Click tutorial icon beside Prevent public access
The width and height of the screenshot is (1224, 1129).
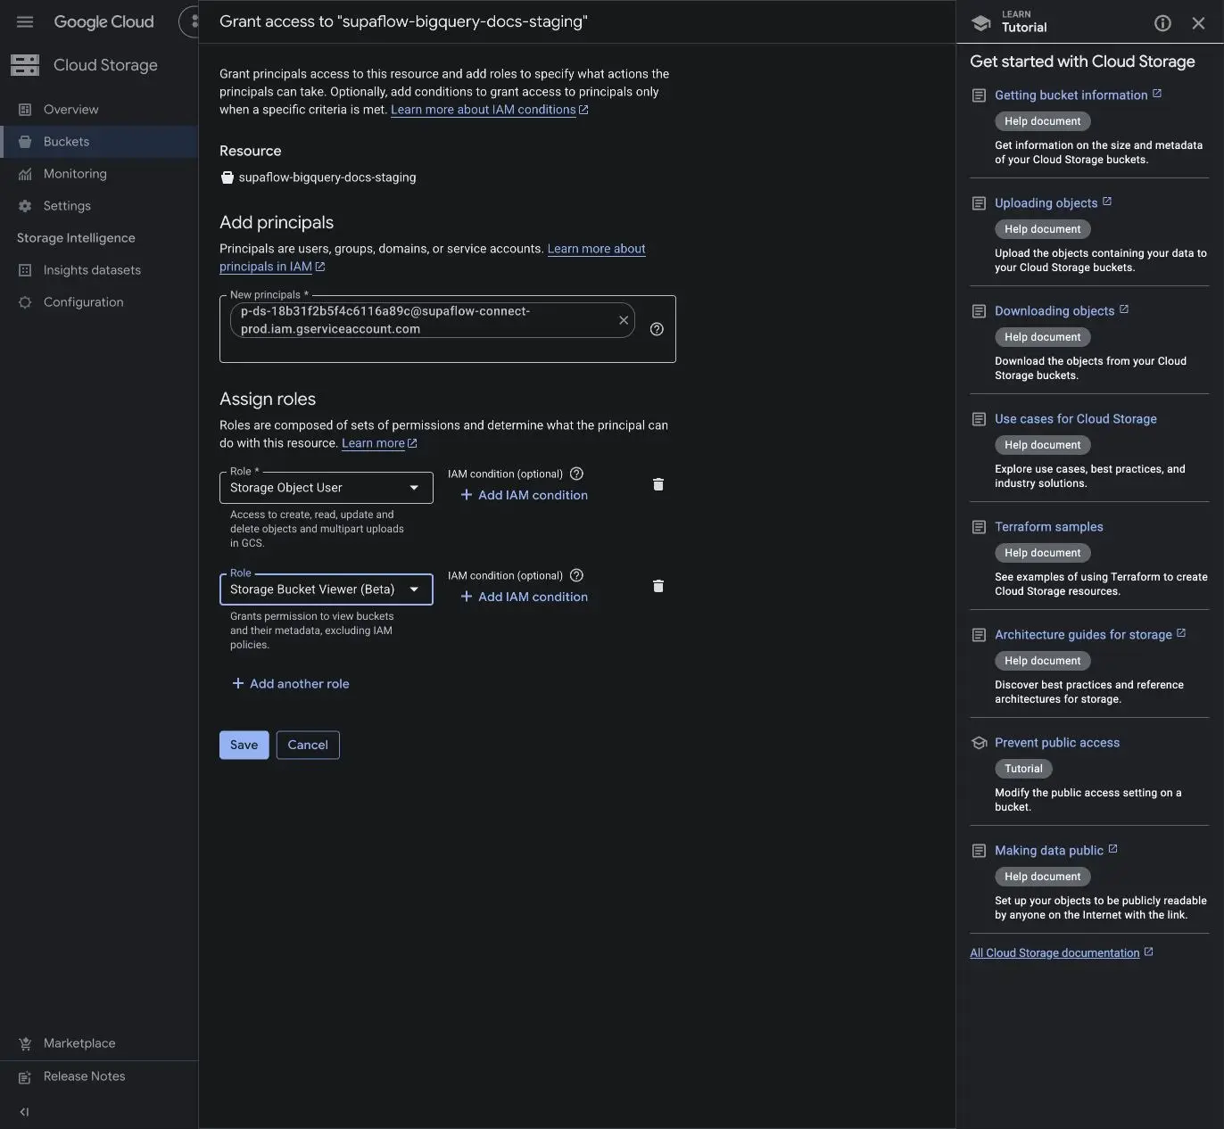(979, 743)
